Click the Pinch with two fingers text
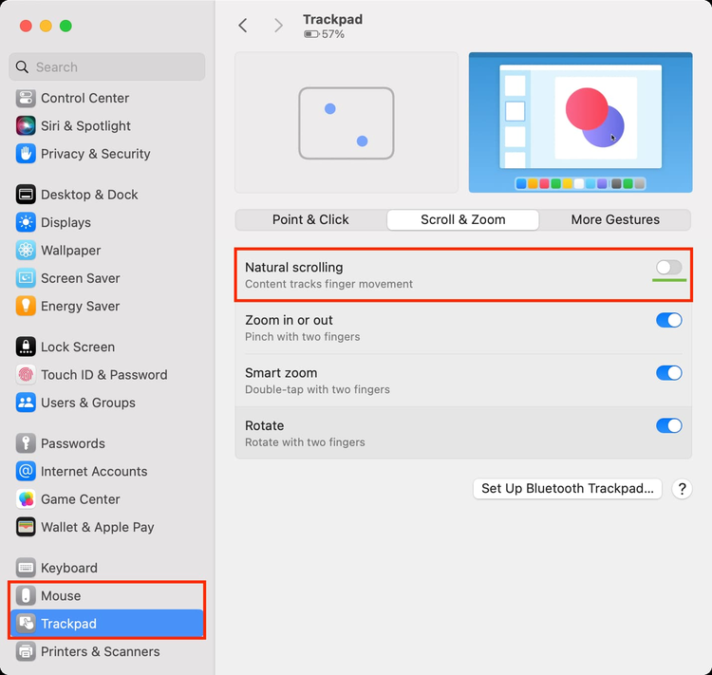Viewport: 712px width, 675px height. (303, 337)
